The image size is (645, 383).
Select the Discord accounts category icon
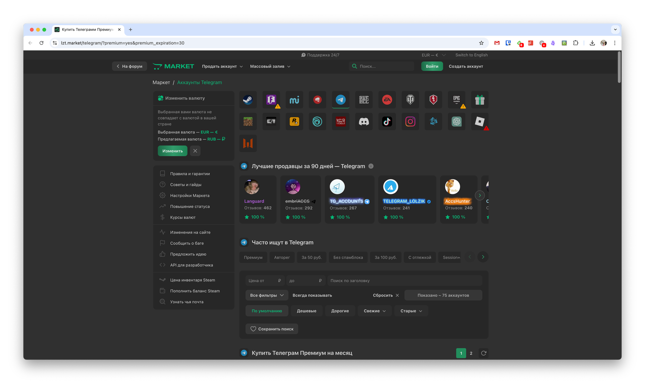364,122
